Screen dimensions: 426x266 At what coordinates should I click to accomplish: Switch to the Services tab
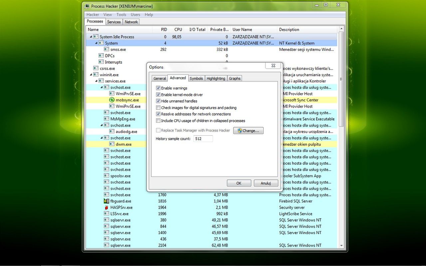click(x=114, y=22)
